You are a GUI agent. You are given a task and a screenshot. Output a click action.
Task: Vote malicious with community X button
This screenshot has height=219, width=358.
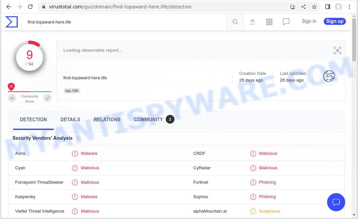click(12, 98)
